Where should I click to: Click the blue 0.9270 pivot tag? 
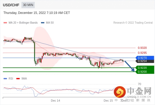145,58
